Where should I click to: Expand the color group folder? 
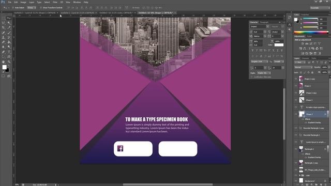point(299,175)
